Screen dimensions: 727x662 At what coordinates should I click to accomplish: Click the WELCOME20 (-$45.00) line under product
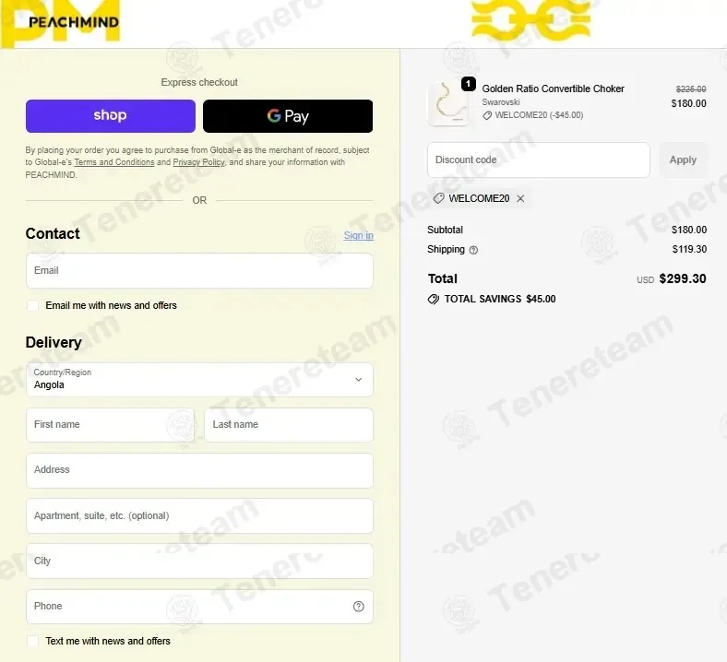[x=532, y=115]
